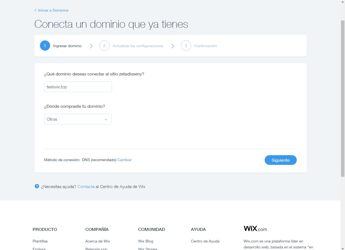Viewport: 345px width, 250px height.
Task: Open the Plantillas footer link
Action: pos(40,241)
